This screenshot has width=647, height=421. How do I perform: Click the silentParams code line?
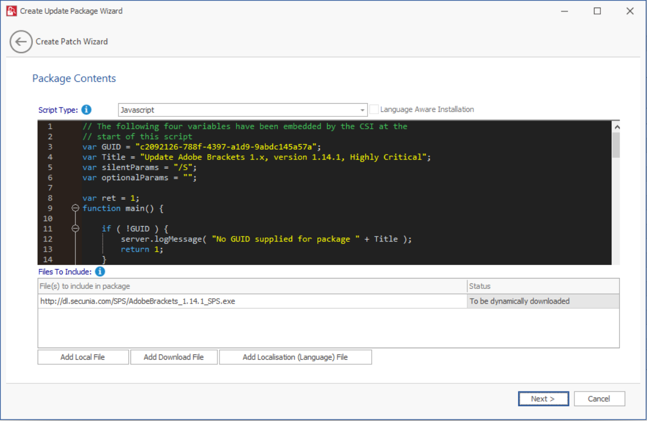tap(139, 168)
